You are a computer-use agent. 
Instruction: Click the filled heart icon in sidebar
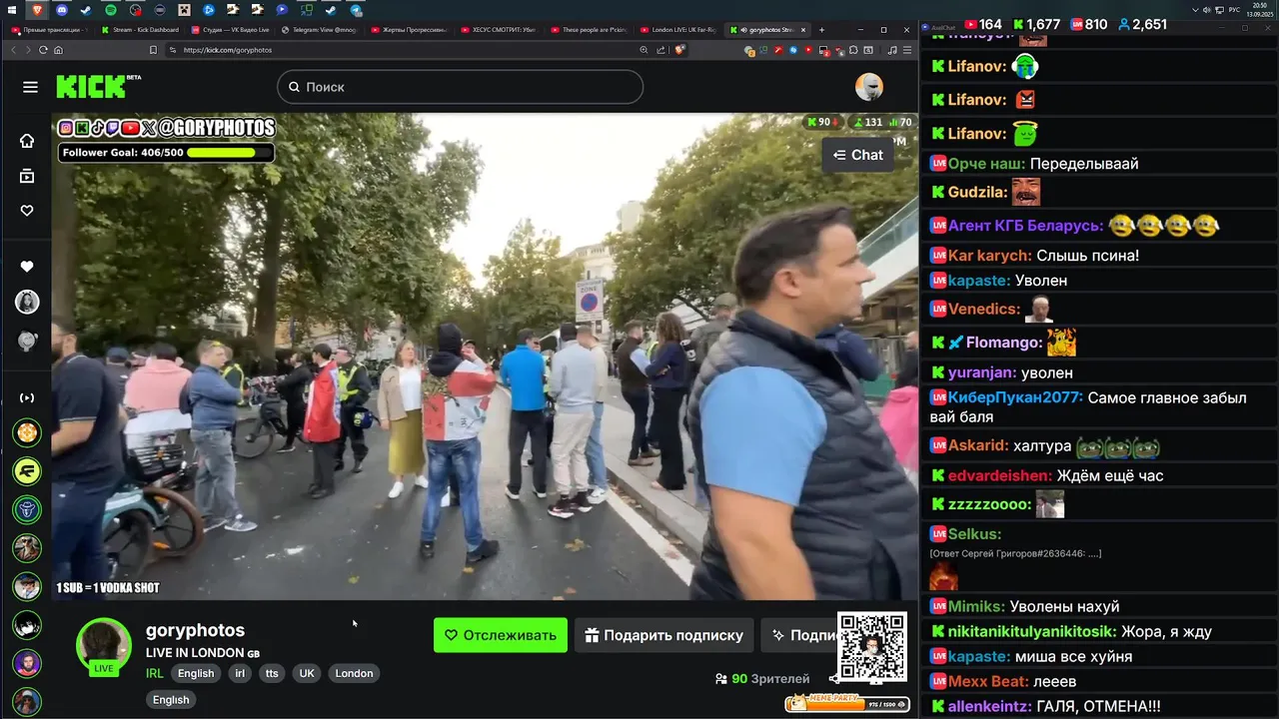click(27, 267)
